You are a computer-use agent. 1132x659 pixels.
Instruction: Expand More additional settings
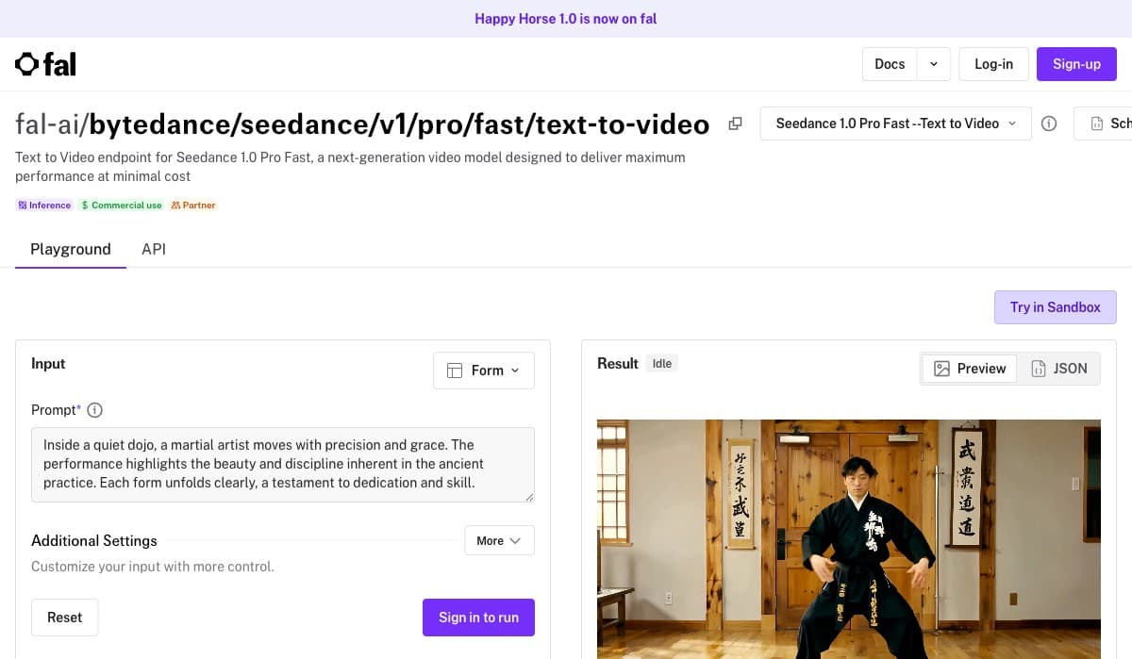pyautogui.click(x=499, y=541)
